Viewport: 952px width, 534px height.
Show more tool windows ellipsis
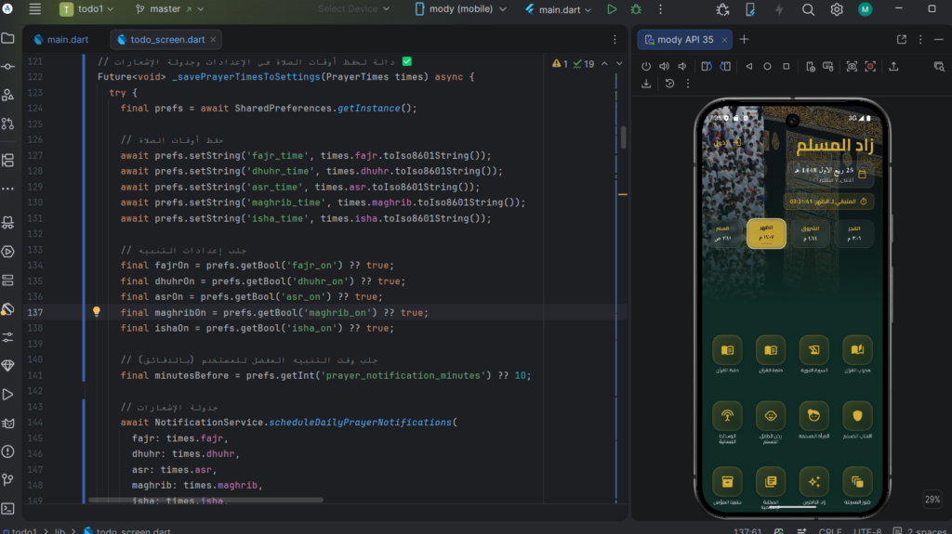click(x=7, y=189)
